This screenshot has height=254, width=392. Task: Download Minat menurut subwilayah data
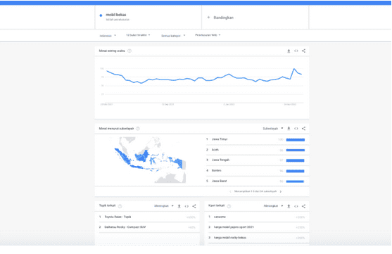tap(289, 129)
